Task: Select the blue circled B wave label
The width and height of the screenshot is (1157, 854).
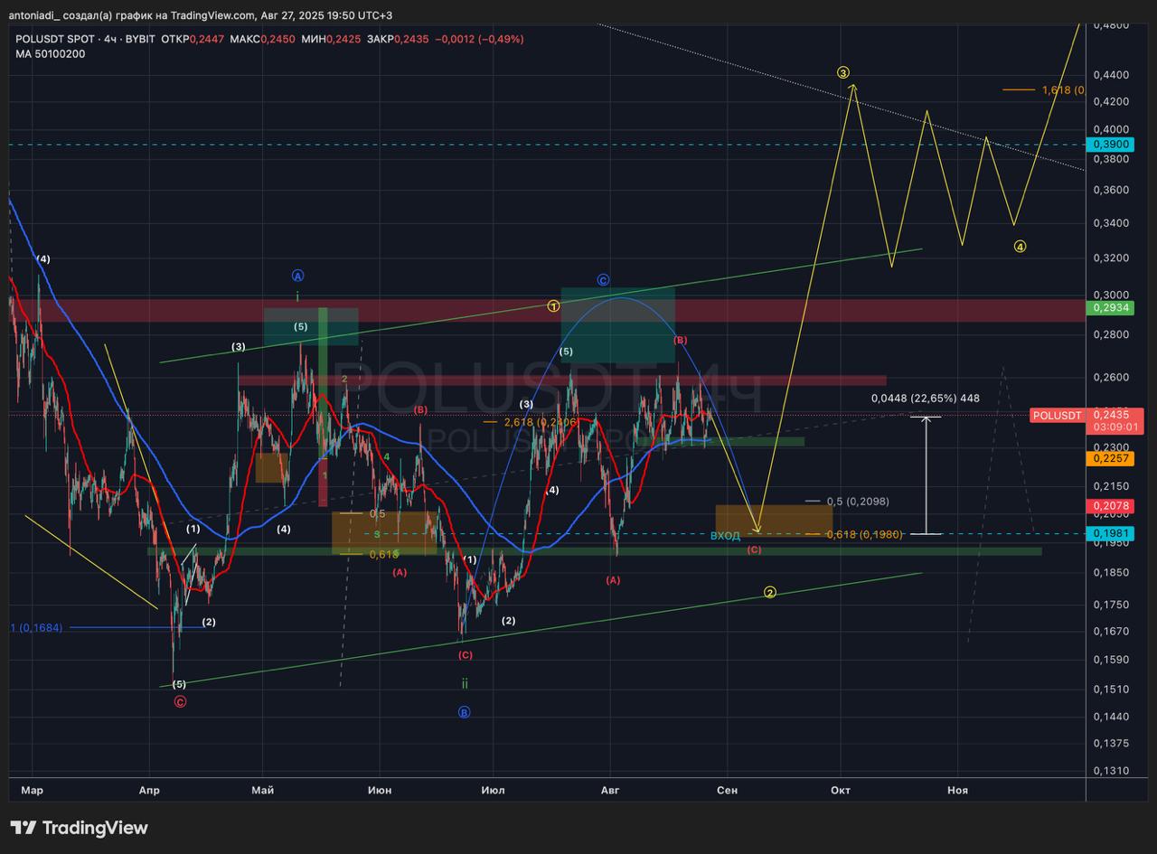Action: [x=464, y=712]
